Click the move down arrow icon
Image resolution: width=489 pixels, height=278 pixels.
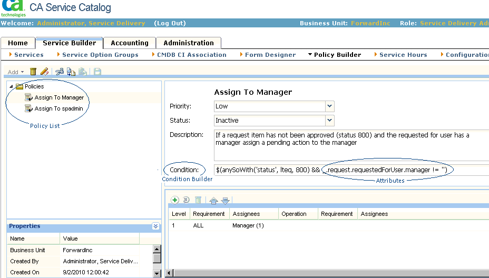tap(225, 201)
